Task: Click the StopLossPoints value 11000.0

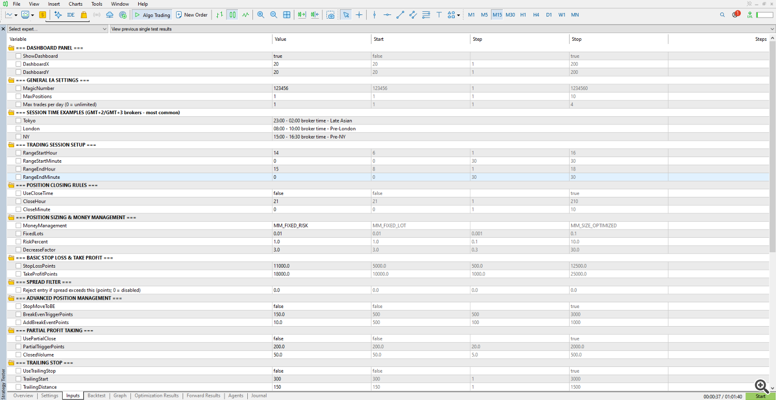Action: [281, 266]
